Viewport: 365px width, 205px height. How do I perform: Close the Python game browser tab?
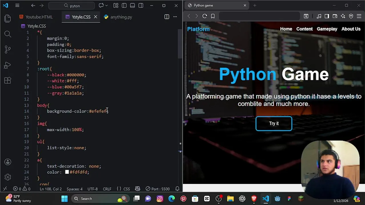pyautogui.click(x=245, y=5)
